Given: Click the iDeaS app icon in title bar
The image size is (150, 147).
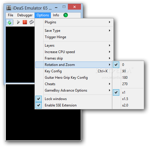Looking at the screenshot, I should point(9,8).
